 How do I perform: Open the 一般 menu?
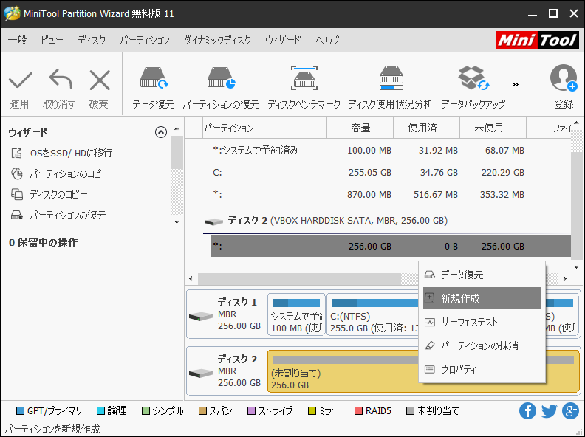tap(18, 40)
